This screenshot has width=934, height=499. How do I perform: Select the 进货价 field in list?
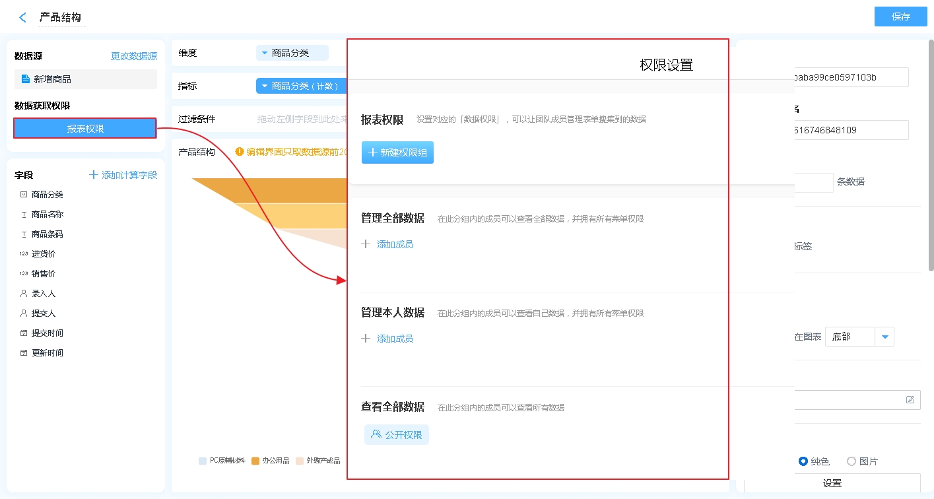point(44,254)
